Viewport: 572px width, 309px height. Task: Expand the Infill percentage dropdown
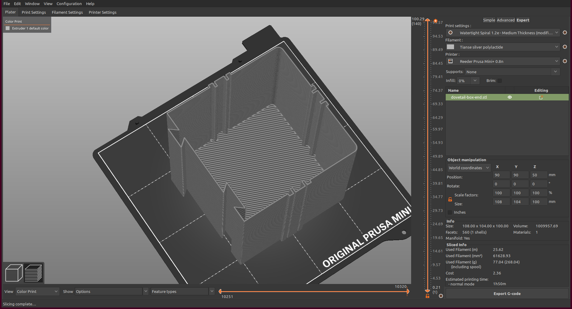pyautogui.click(x=475, y=80)
